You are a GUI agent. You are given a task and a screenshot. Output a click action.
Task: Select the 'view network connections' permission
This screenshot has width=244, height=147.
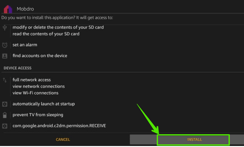pos(39,86)
